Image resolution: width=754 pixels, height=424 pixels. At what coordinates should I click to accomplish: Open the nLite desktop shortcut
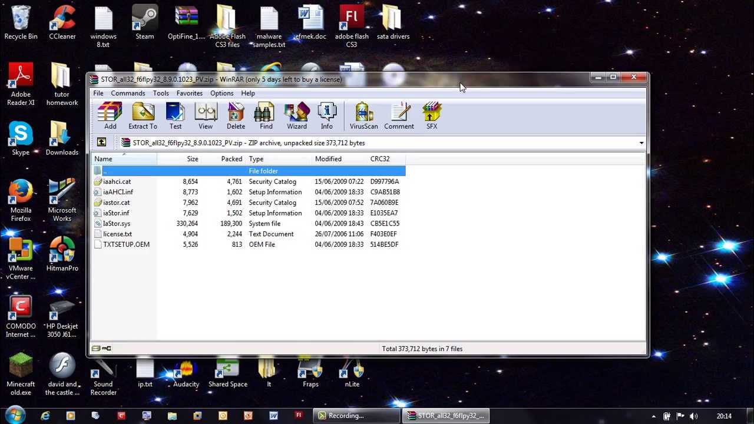click(x=352, y=374)
